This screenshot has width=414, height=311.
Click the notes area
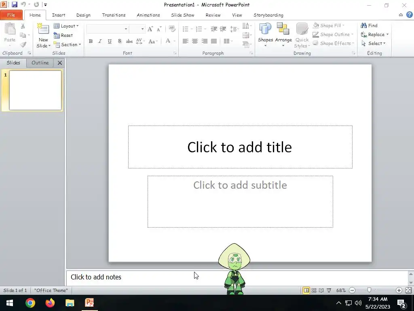coord(237,278)
